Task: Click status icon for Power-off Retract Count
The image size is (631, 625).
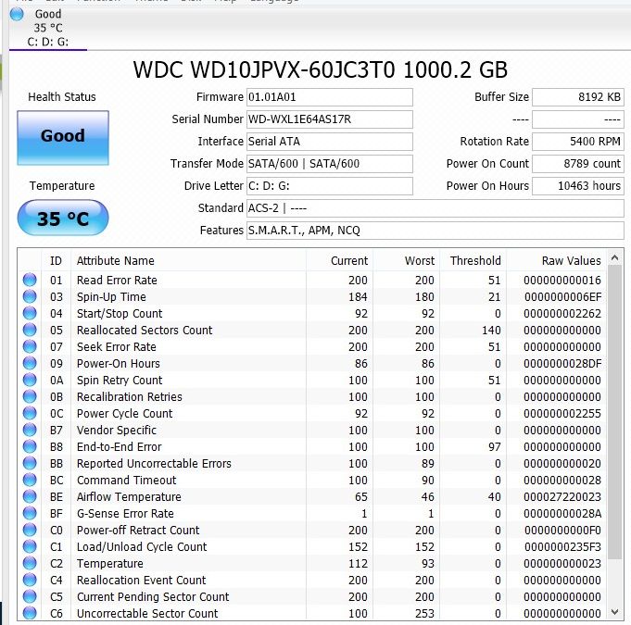Action: pyautogui.click(x=30, y=530)
